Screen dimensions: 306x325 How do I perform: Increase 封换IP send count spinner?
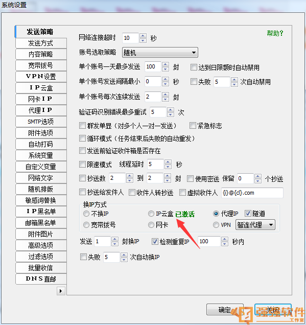click(x=115, y=239)
